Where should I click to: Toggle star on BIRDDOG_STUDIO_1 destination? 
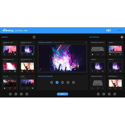[x=92, y=54]
